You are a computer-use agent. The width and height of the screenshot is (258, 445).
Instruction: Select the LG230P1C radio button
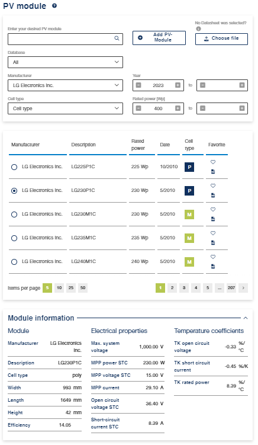pos(14,191)
